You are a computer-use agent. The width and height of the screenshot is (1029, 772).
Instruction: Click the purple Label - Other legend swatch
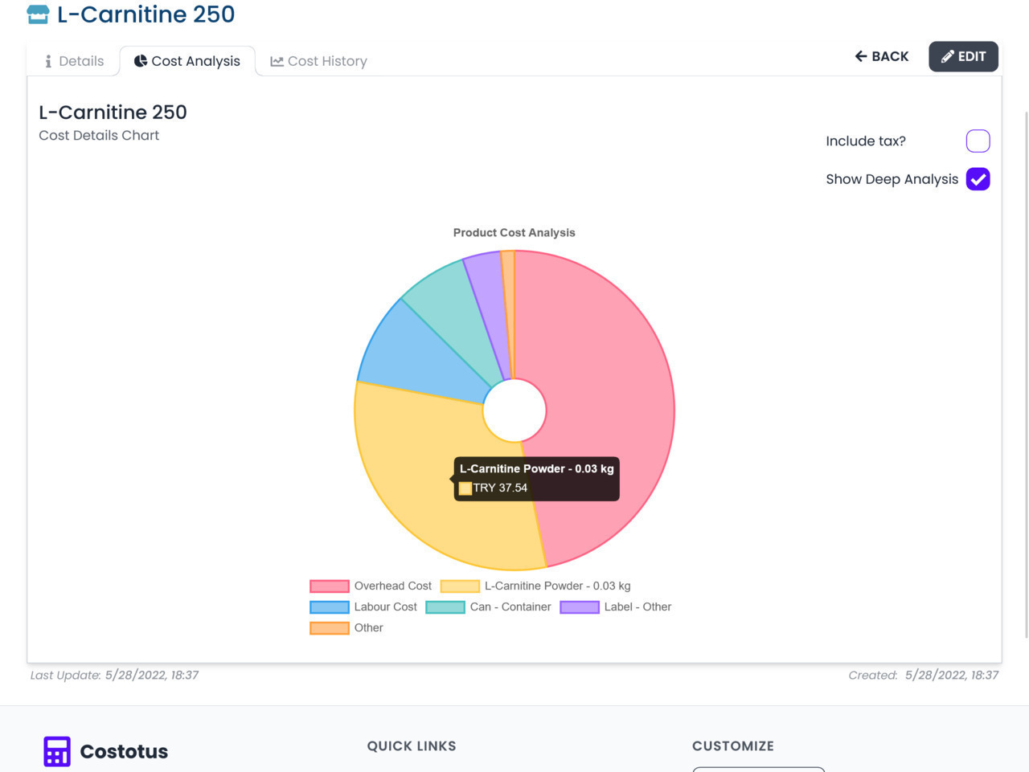click(580, 607)
